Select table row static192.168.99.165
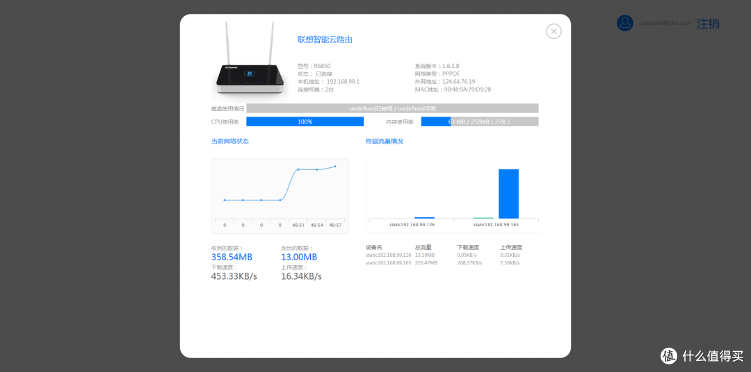The image size is (751, 372). tap(443, 263)
